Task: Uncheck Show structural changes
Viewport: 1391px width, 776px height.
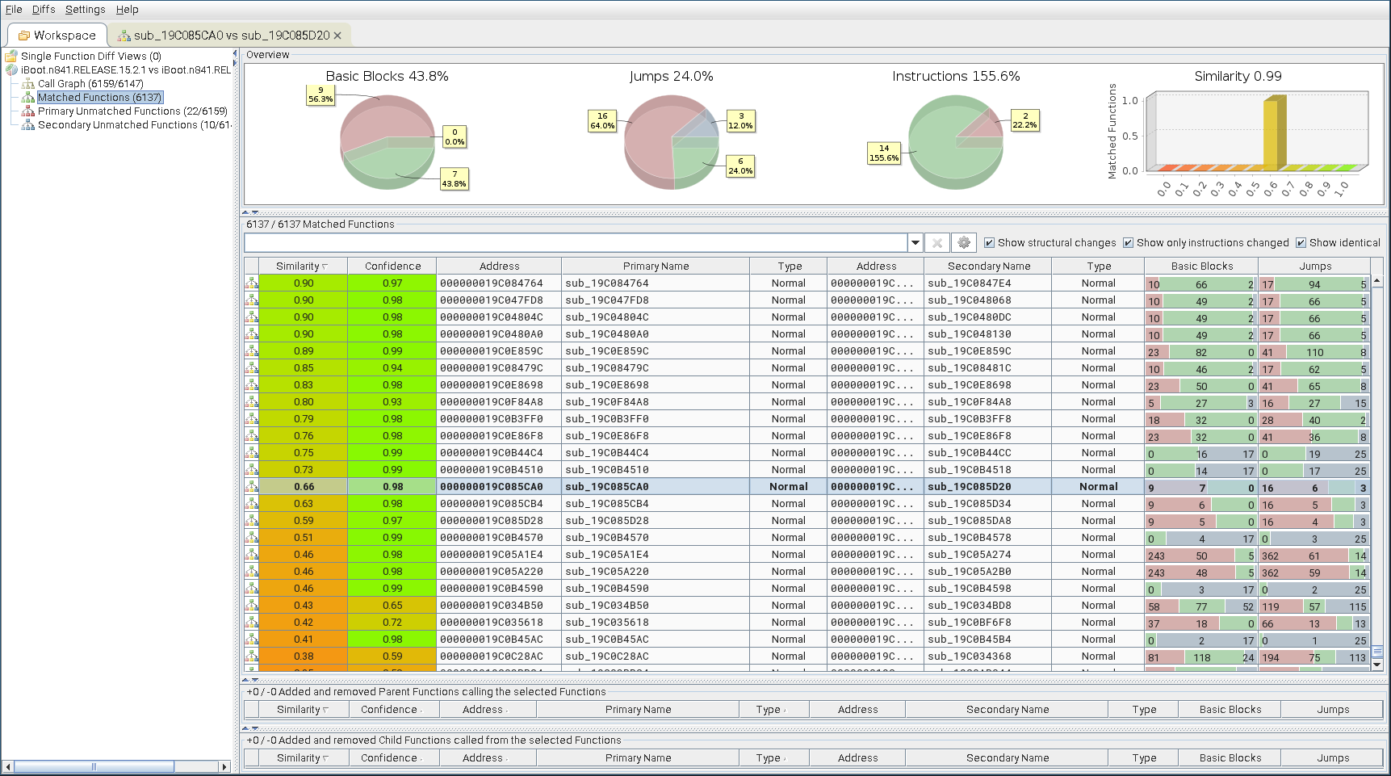Action: [989, 243]
